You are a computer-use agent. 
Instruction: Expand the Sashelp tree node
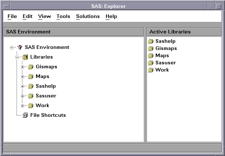point(22,86)
